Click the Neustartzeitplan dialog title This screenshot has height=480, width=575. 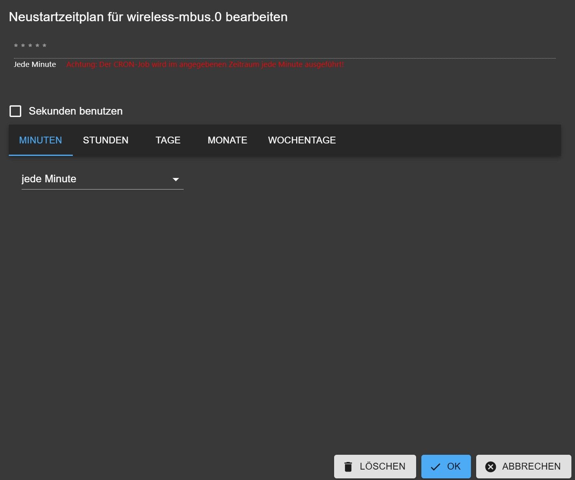(148, 17)
